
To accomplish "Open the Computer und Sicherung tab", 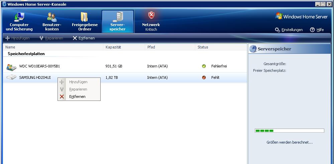I will click(19, 21).
